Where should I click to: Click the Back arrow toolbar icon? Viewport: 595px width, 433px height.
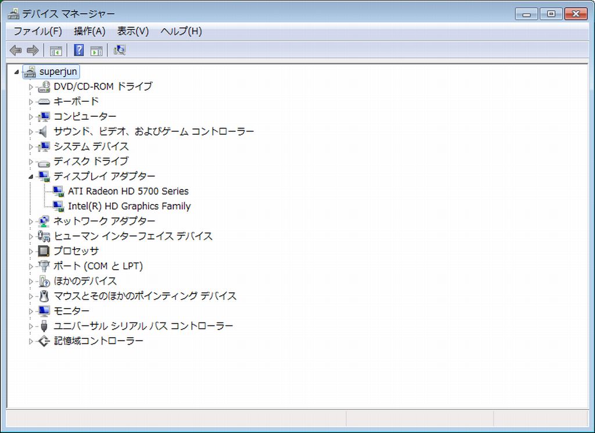[16, 50]
